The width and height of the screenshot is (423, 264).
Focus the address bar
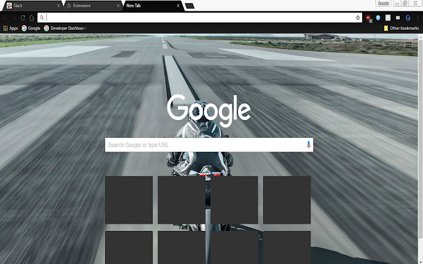[x=200, y=18]
